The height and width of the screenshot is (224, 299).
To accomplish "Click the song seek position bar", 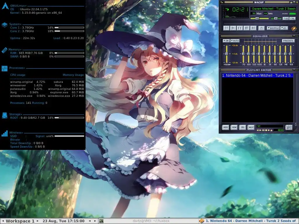I will (x=259, y=23).
